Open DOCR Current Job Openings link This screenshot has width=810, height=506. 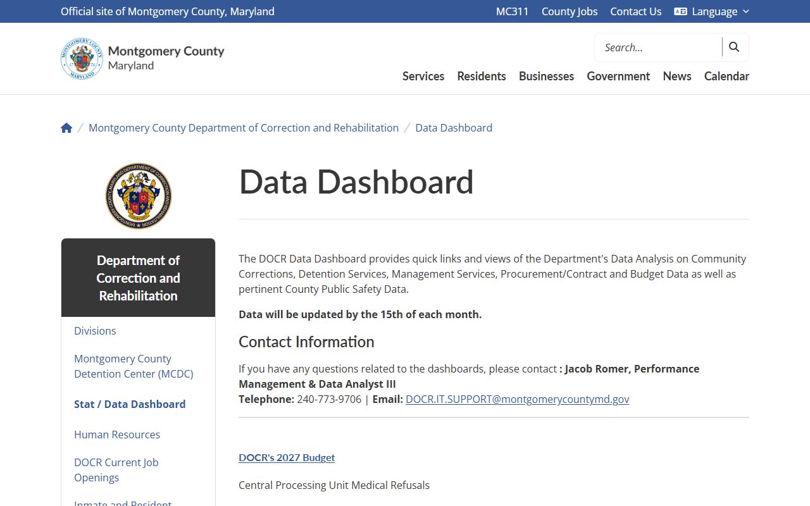click(x=116, y=470)
